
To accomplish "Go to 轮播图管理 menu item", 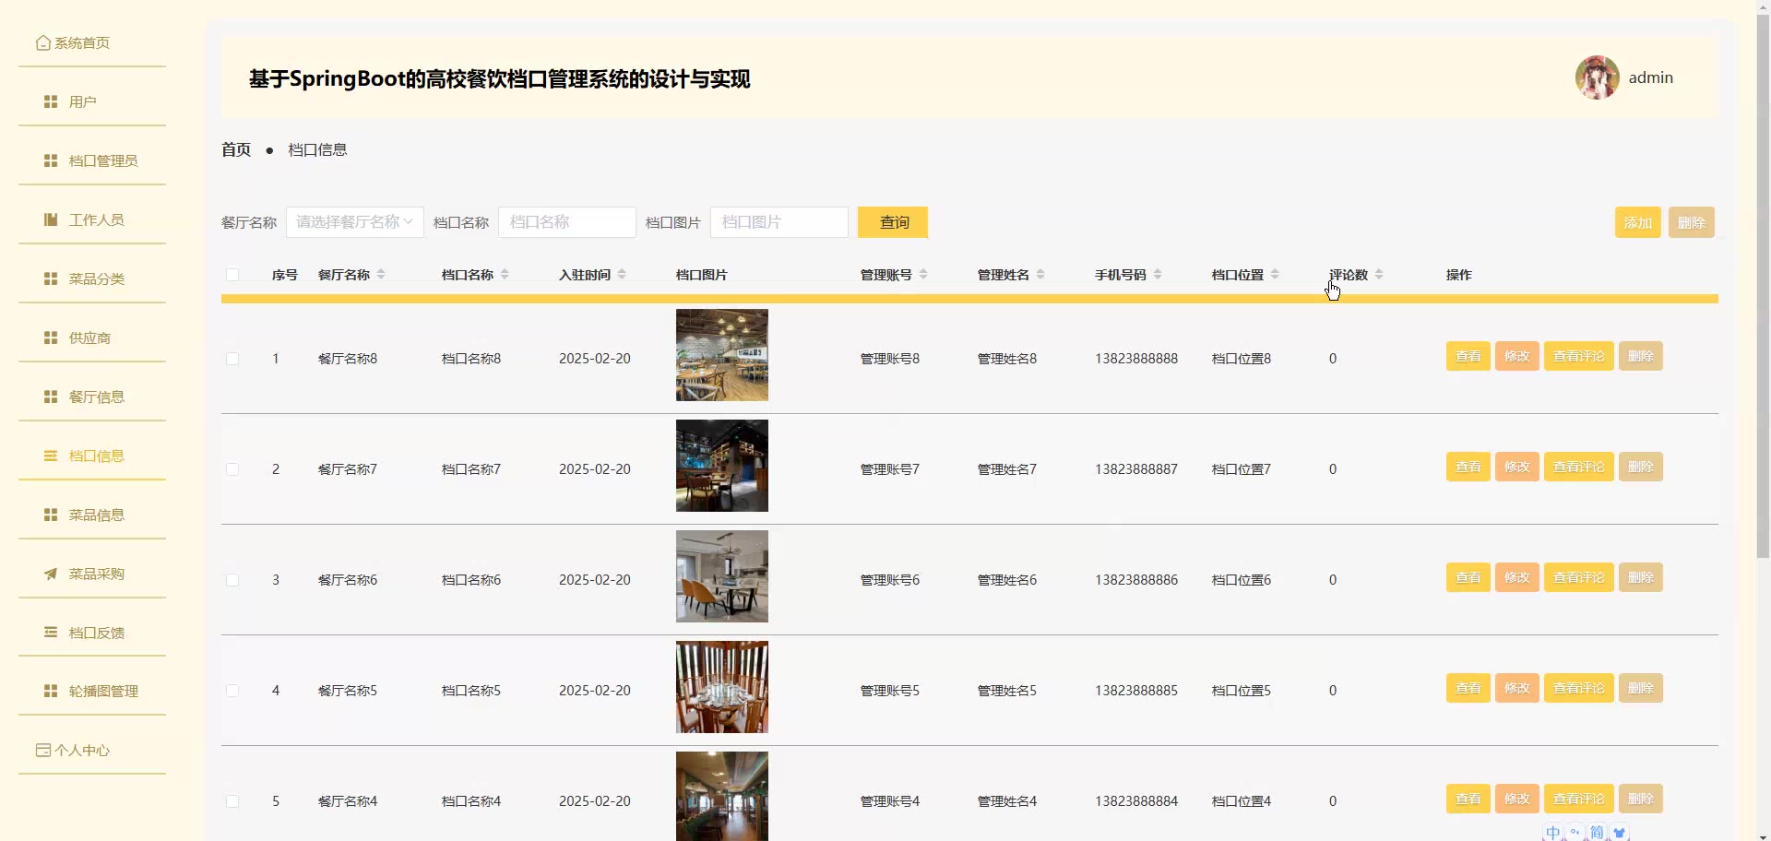I will point(103,692).
